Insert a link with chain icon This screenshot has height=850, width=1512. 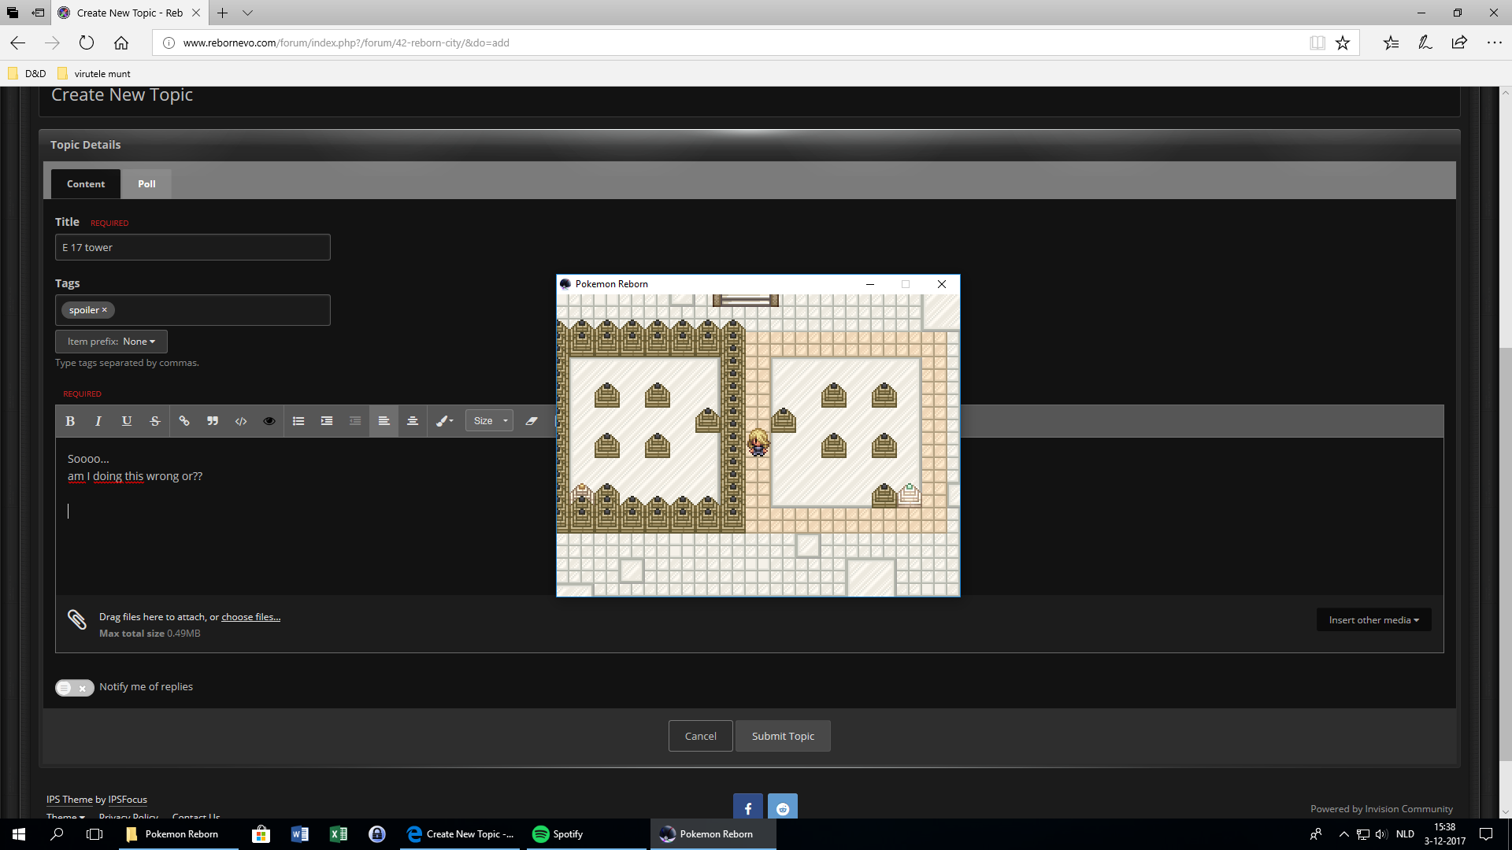click(184, 421)
